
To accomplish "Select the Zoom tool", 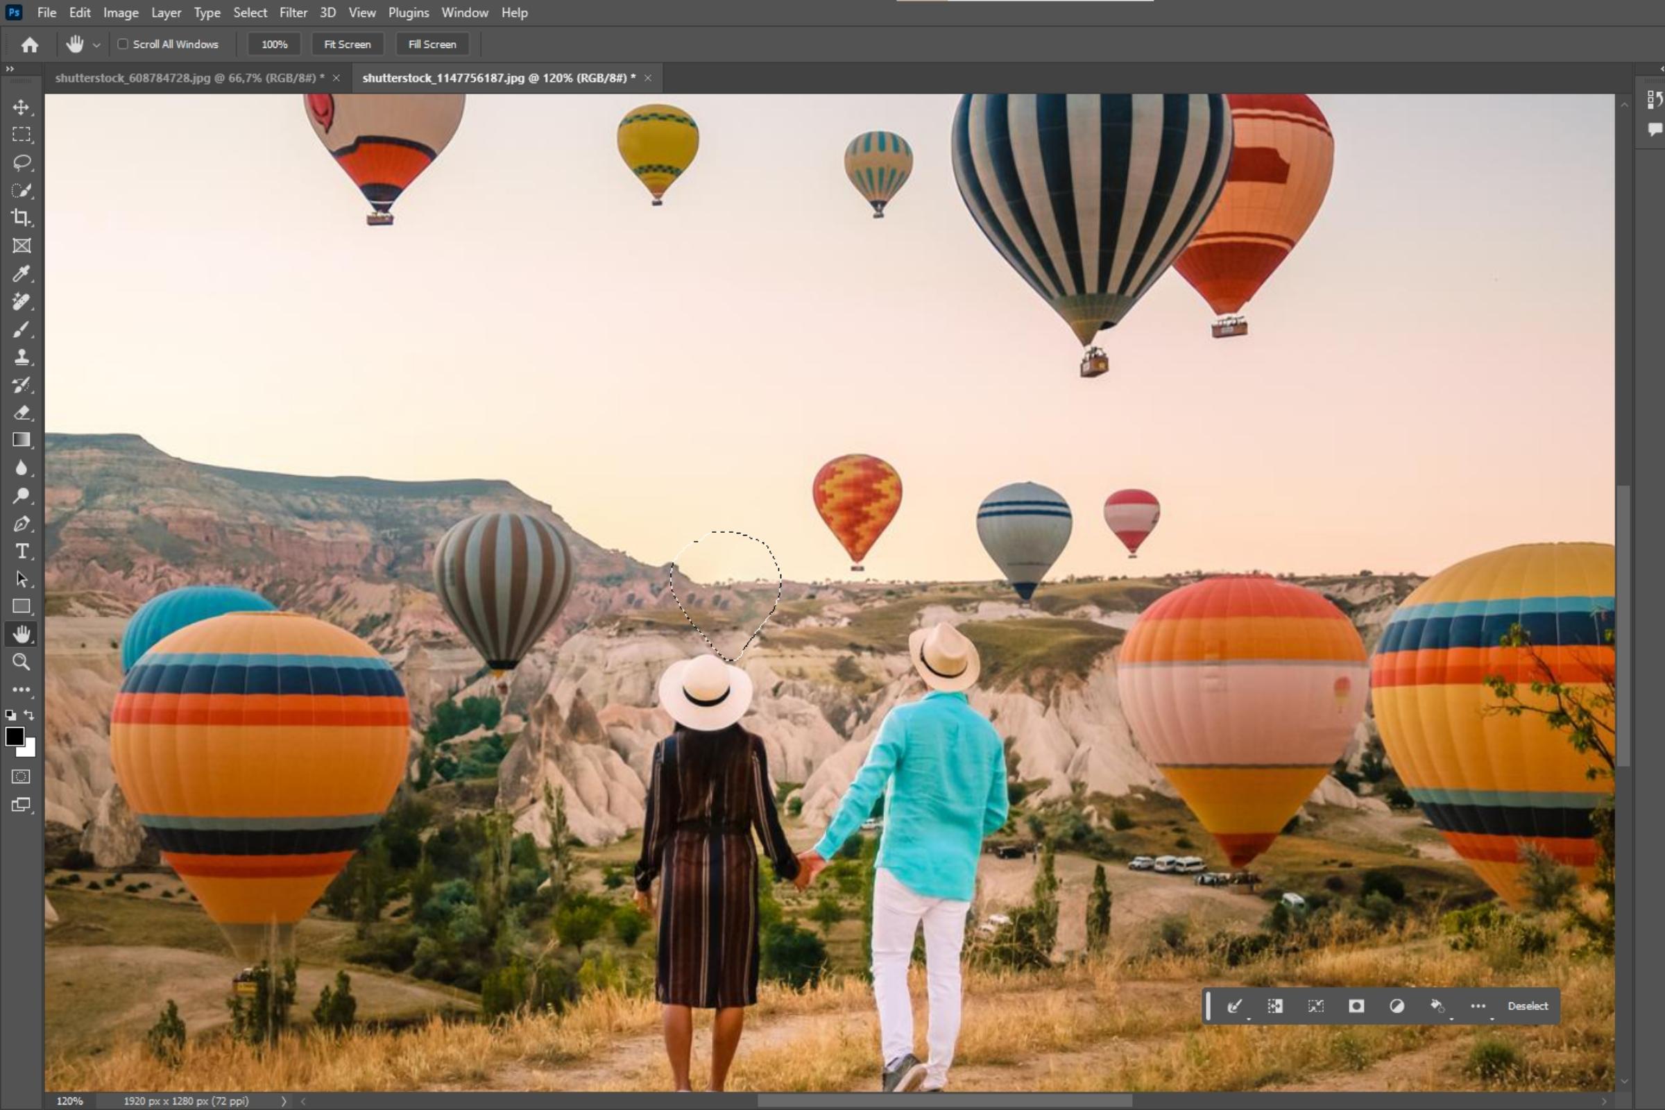I will point(22,662).
